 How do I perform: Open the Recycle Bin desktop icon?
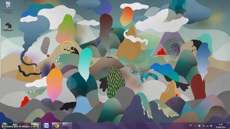point(8,7)
